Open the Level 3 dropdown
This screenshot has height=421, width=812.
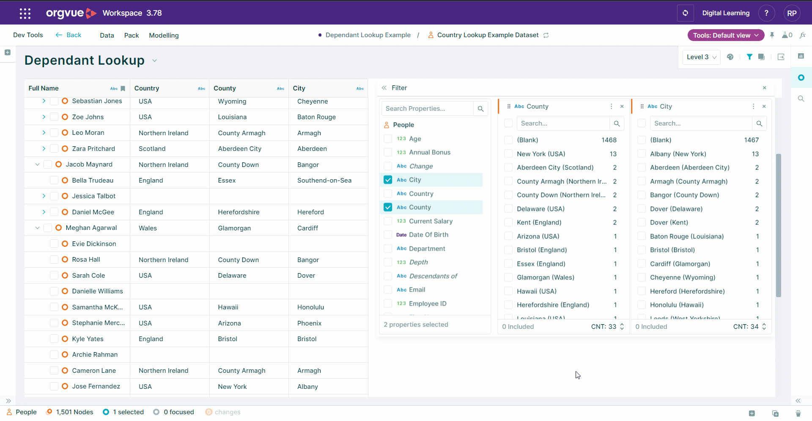(x=701, y=57)
